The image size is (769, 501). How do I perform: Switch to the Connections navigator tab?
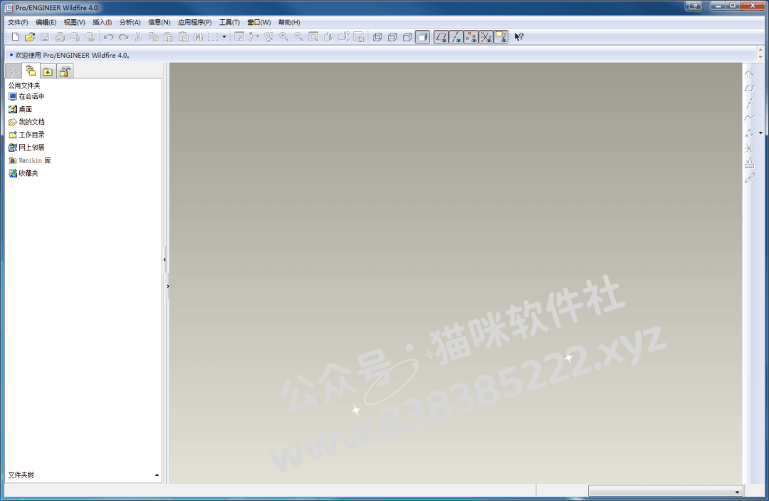[x=65, y=72]
